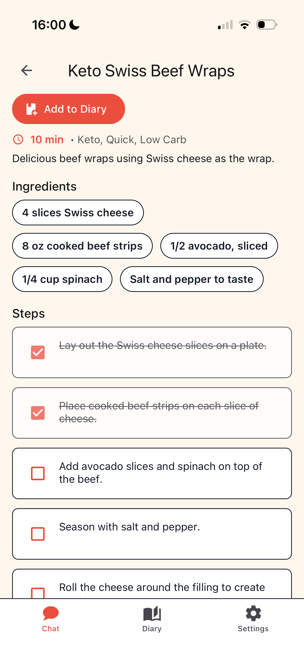Tap the clock icon beside 10 min

click(x=18, y=140)
